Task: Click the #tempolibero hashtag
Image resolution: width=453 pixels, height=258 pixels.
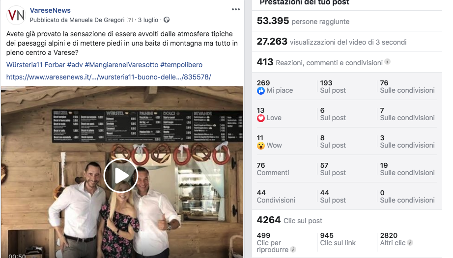Action: (x=181, y=65)
